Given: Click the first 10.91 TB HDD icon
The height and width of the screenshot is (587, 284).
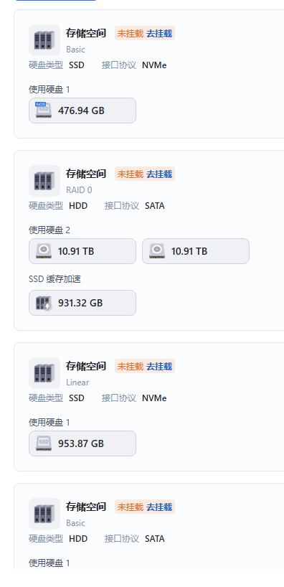Looking at the screenshot, I should [44, 251].
